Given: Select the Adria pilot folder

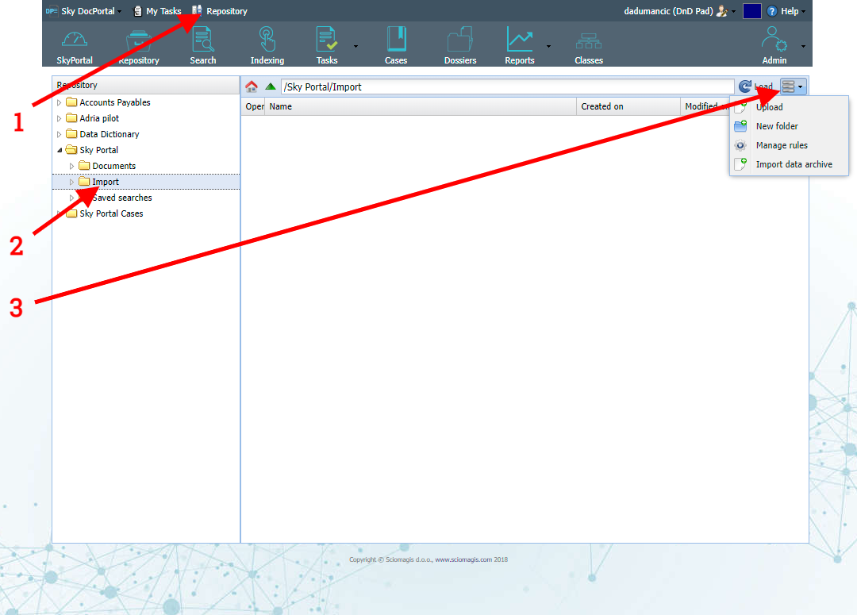Looking at the screenshot, I should click(x=99, y=118).
